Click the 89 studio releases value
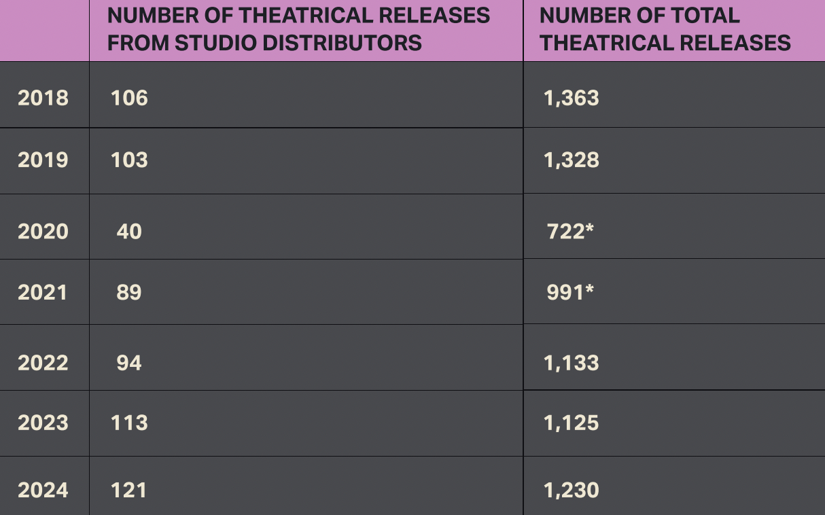This screenshot has height=515, width=825. pos(129,292)
